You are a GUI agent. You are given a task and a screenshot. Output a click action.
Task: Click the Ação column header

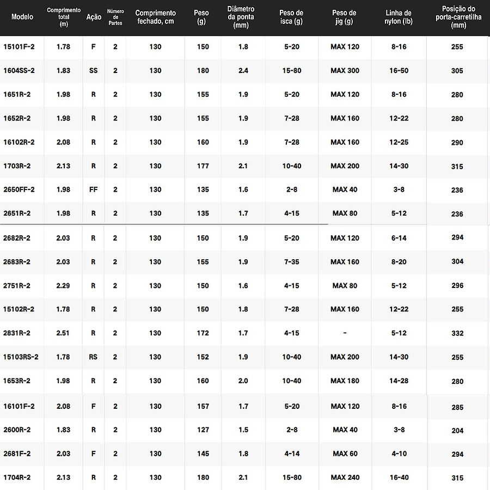pyautogui.click(x=94, y=17)
